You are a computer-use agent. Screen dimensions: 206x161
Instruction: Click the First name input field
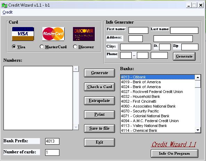(138, 30)
